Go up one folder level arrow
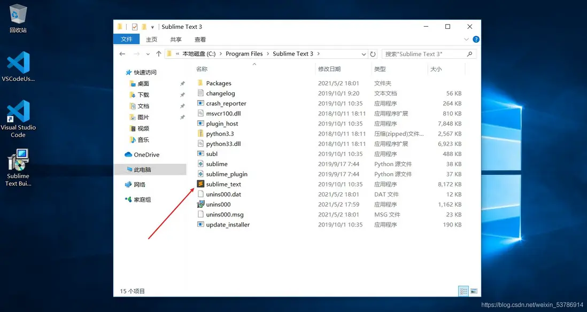Image resolution: width=587 pixels, height=312 pixels. coord(159,54)
